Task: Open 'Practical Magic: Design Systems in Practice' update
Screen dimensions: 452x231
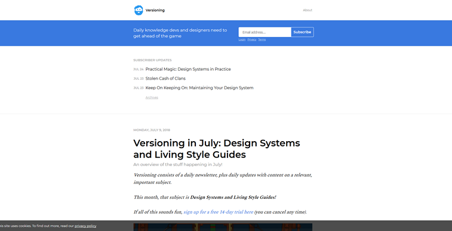Action: (x=188, y=69)
